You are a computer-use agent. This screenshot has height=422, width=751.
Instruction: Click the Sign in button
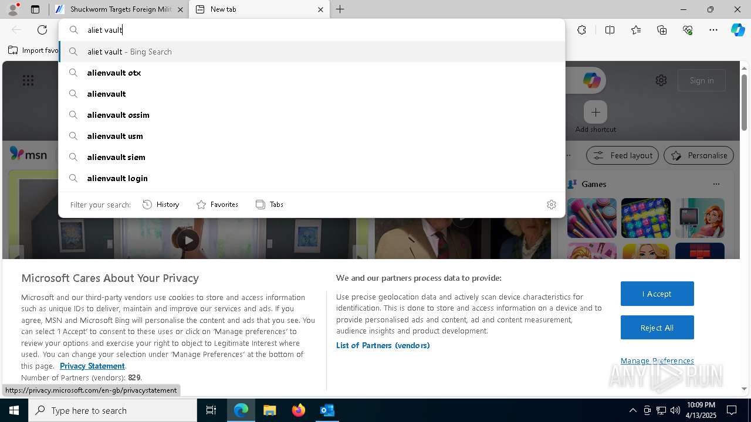click(x=702, y=80)
